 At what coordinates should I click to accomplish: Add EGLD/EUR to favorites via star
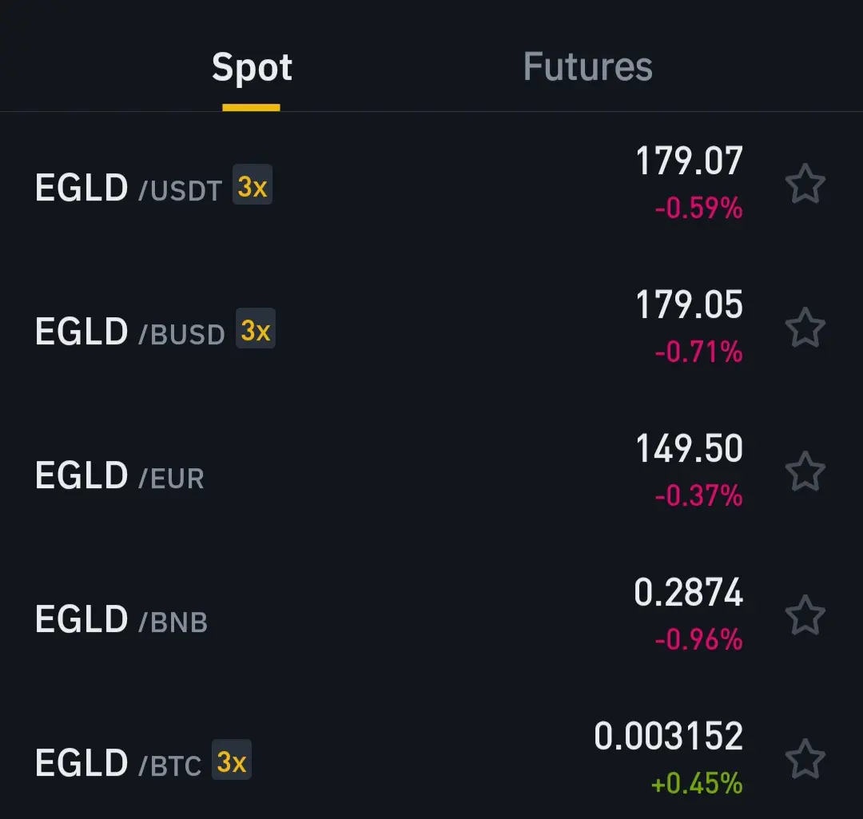point(805,471)
